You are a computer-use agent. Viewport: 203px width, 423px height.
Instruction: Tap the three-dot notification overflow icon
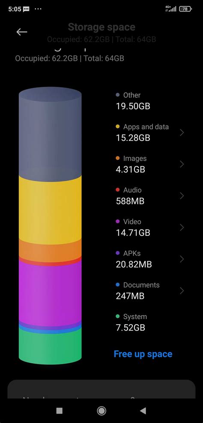click(x=38, y=9)
